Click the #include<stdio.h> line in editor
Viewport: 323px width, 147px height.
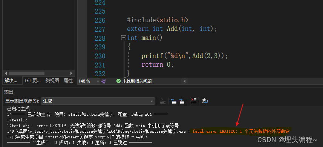pyautogui.click(x=158, y=20)
